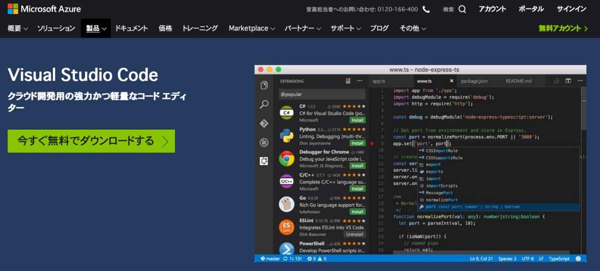The width and height of the screenshot is (600, 271).
Task: Open the 価格 menu item
Action: [165, 28]
